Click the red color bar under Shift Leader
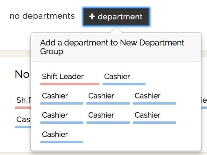207x155 pixels. point(70,84)
